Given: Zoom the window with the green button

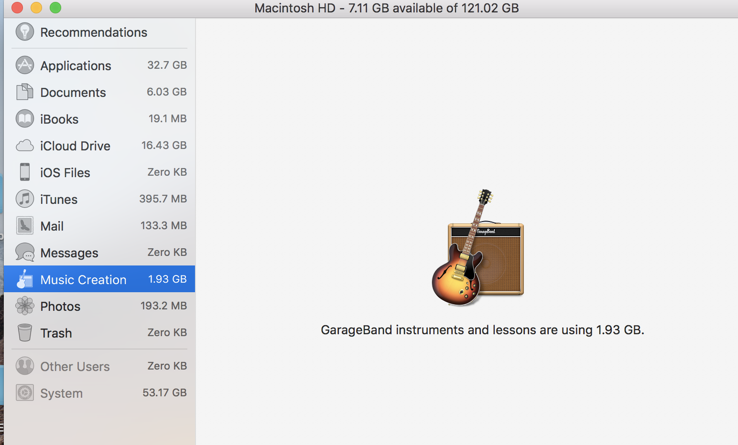Looking at the screenshot, I should click(x=55, y=8).
